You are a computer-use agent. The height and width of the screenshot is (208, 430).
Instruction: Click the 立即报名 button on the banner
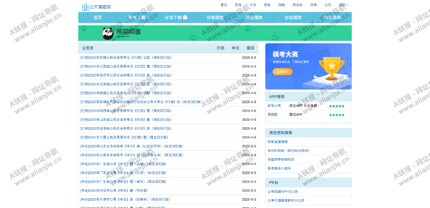coord(283,71)
